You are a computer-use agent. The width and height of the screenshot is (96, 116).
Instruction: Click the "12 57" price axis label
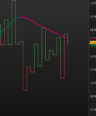coord(93,3)
